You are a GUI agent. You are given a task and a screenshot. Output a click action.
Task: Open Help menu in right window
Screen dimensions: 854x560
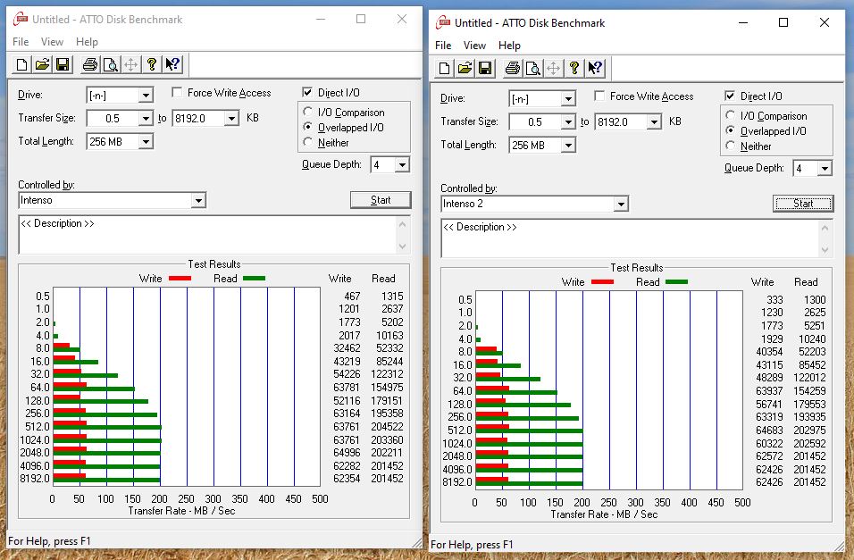pyautogui.click(x=510, y=46)
